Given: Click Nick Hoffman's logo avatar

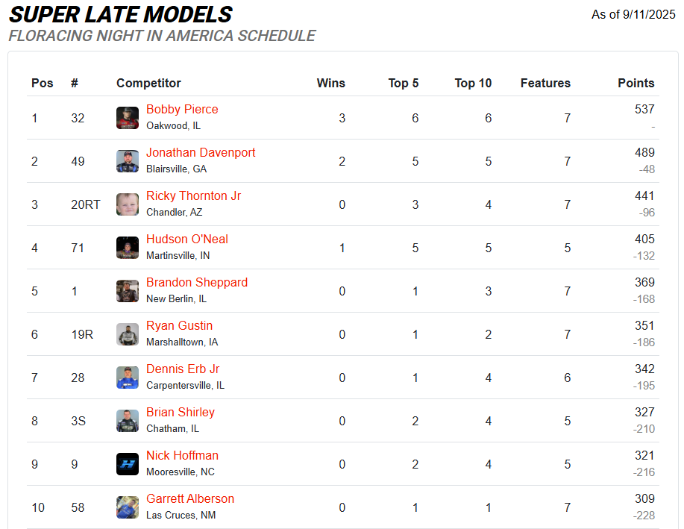Looking at the screenshot, I should click(128, 464).
